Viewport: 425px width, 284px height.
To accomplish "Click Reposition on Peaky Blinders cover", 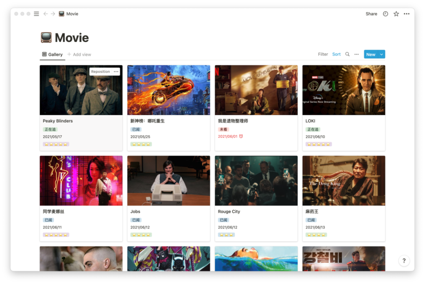I will [x=100, y=72].
